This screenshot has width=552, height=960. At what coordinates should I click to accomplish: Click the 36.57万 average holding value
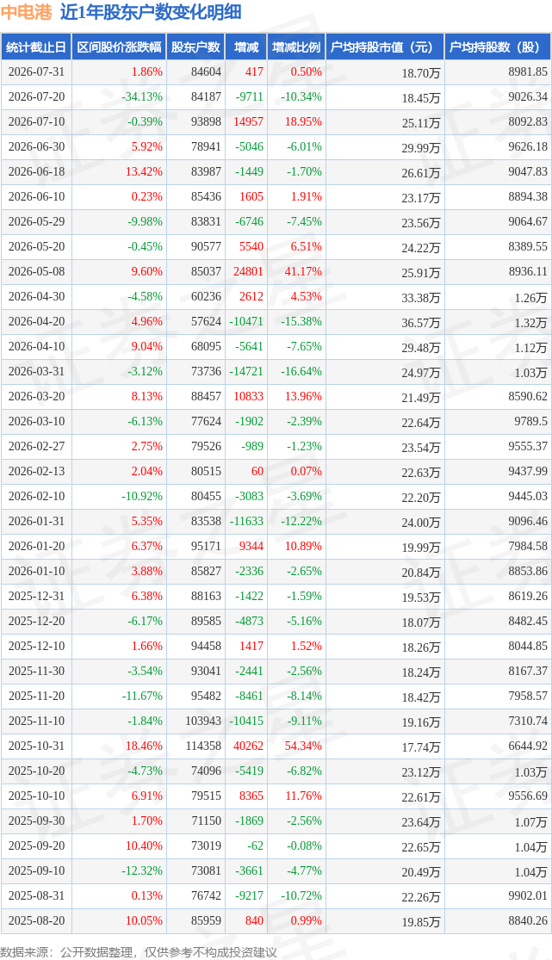point(421,322)
